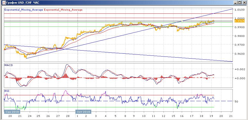
Task: Click date label 16 on time axis
Action: click(x=182, y=116)
